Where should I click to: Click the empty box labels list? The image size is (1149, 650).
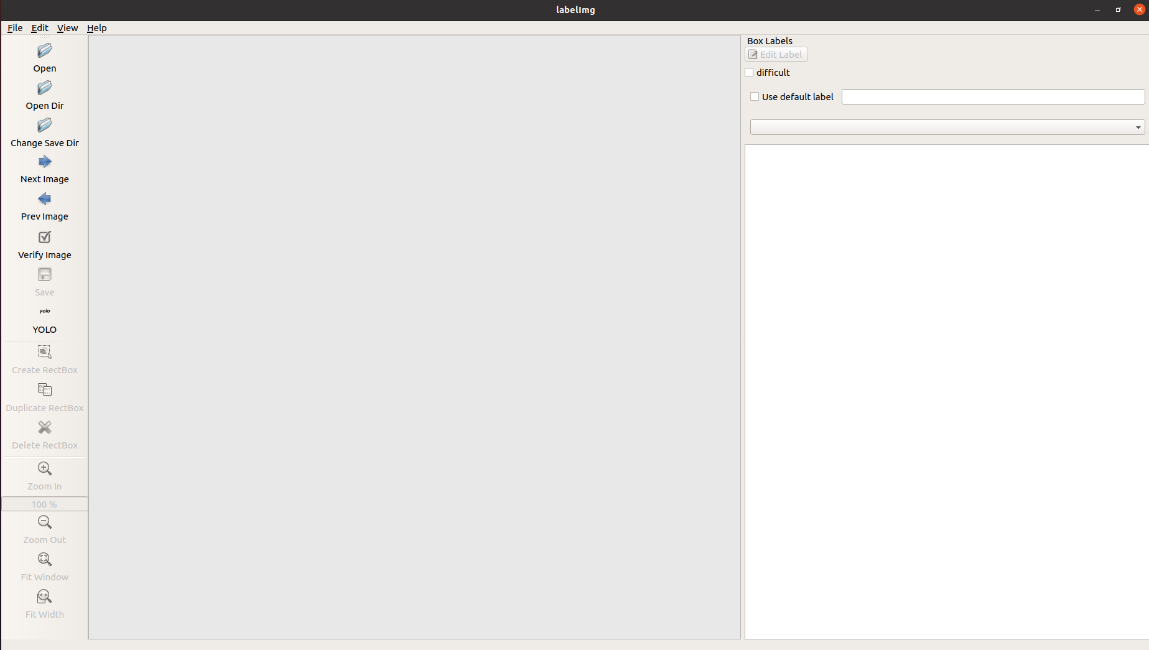click(x=947, y=392)
